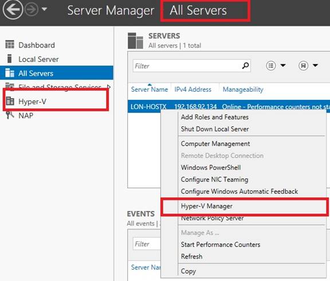Click the Server Manager title text
The height and width of the screenshot is (281, 330).
click(111, 10)
